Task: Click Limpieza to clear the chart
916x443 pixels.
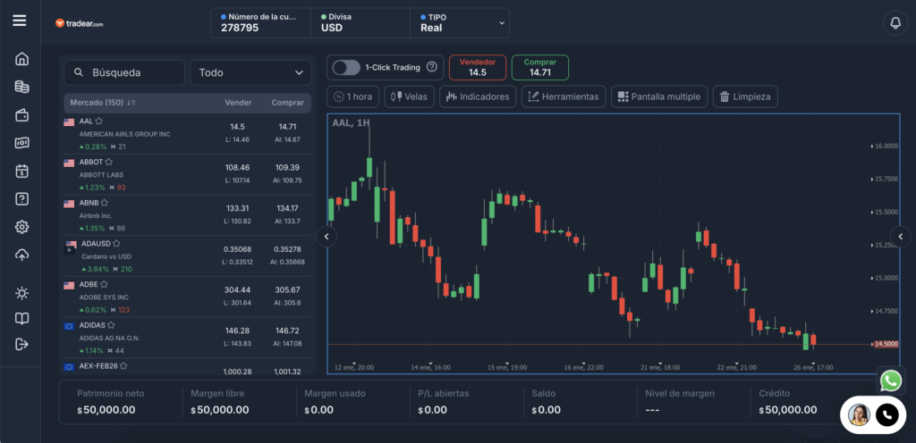Action: (x=745, y=96)
